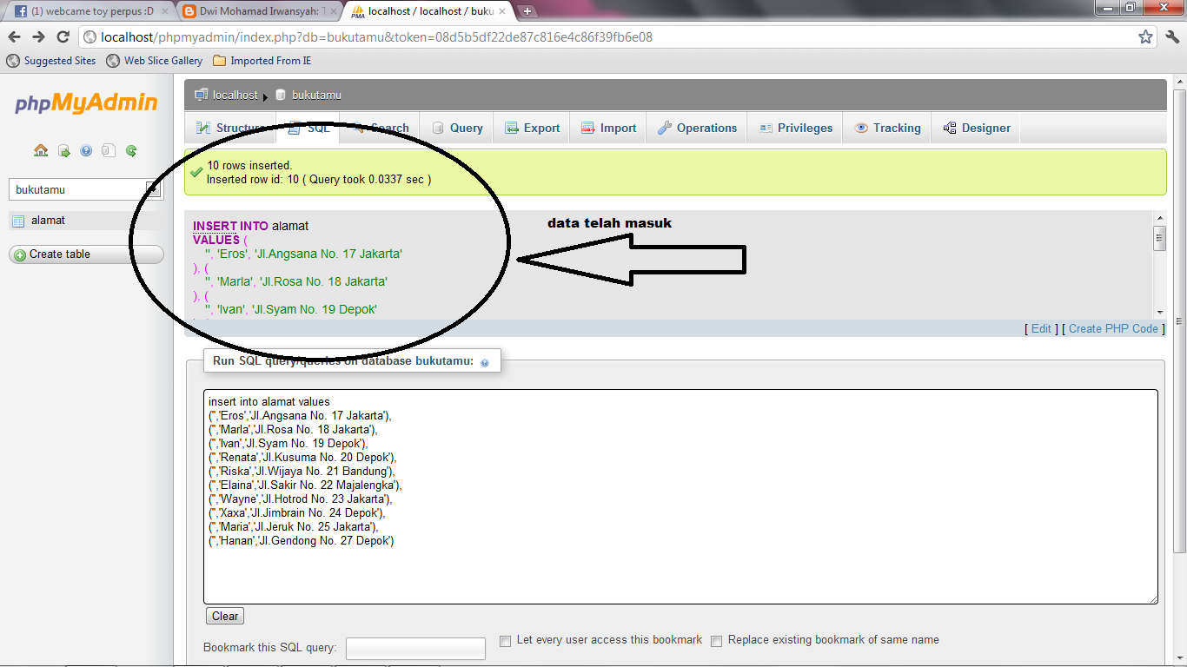Open the Designer tab
Image resolution: width=1187 pixels, height=667 pixels.
(977, 128)
